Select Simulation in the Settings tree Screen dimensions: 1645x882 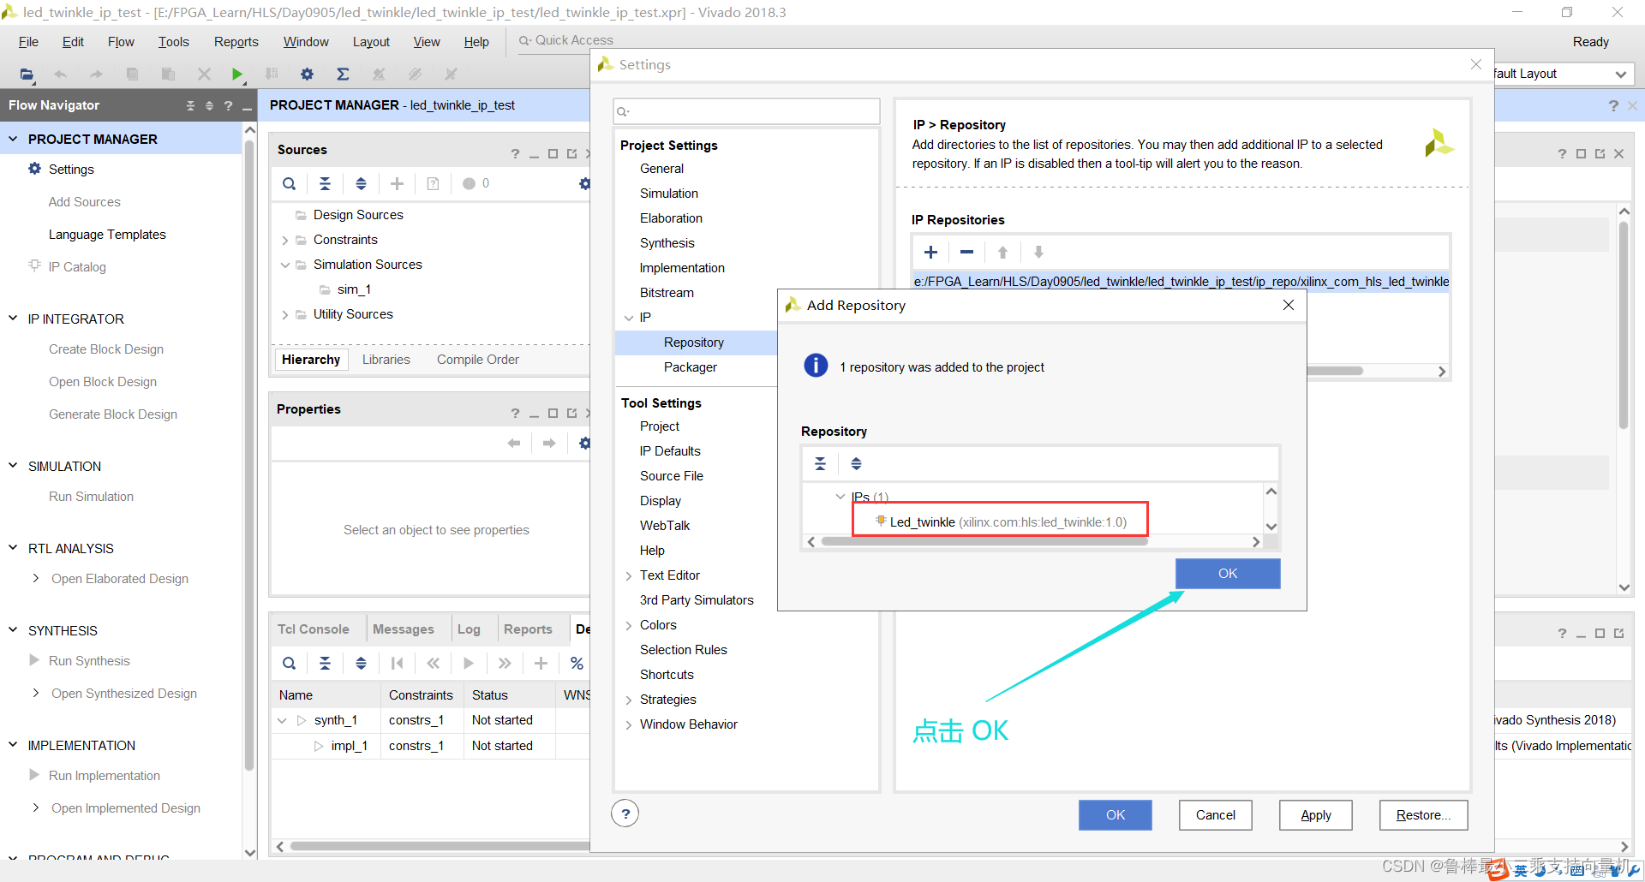669,194
